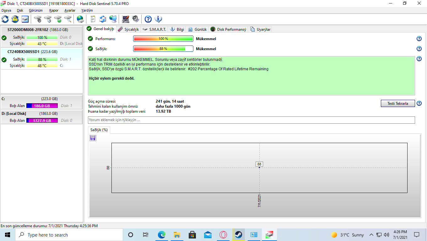Click the send email report icon
This screenshot has width=427, height=241.
(103, 19)
